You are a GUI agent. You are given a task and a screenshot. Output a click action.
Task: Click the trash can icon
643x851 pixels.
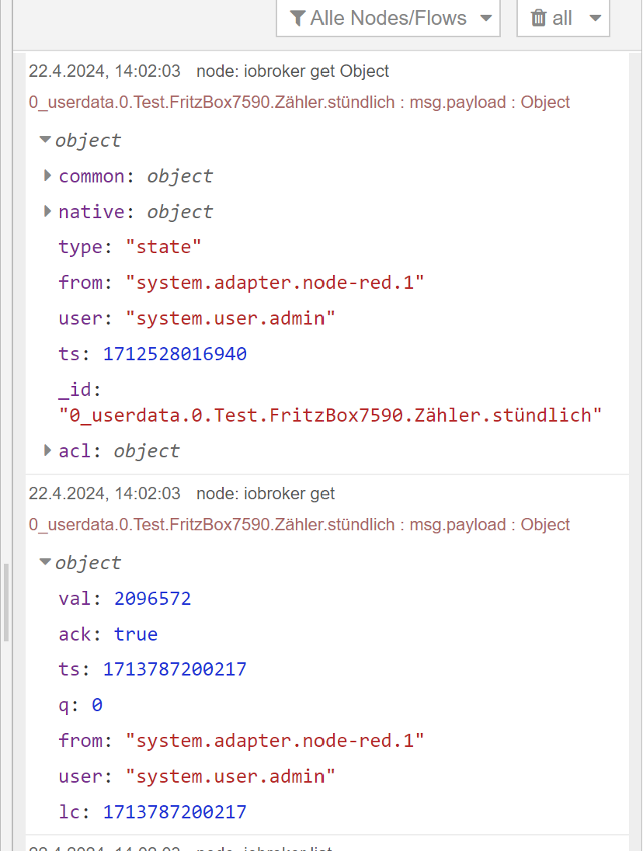[x=538, y=19]
